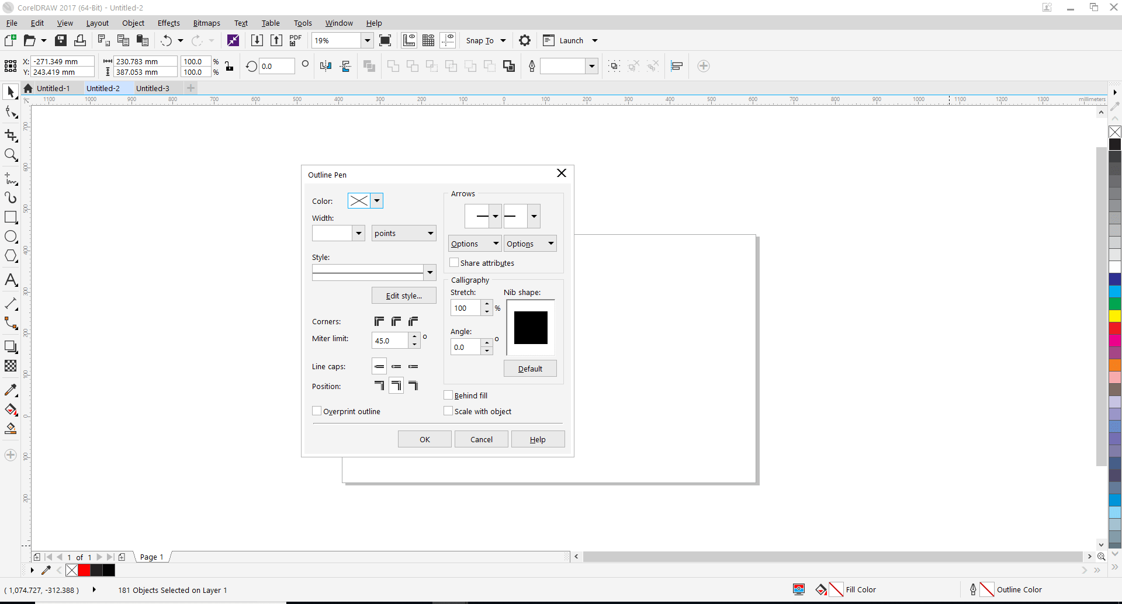
Task: Select the Drop Shadow tool
Action: [11, 347]
